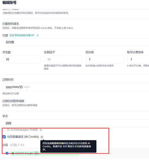The height and width of the screenshot is (161, 149).
Task: Open the 状态 dropdown showing 启用
Action: [76, 123]
